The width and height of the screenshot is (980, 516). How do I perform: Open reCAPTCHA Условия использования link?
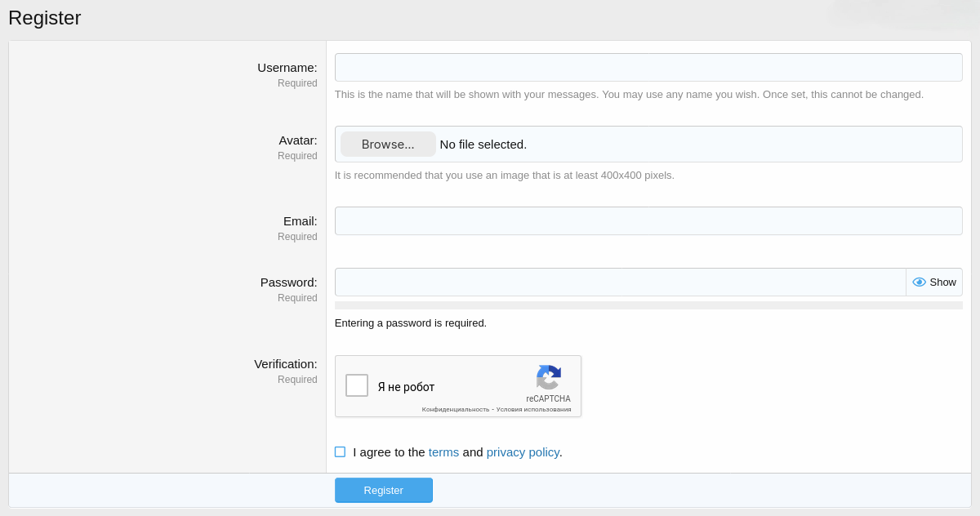coord(533,410)
